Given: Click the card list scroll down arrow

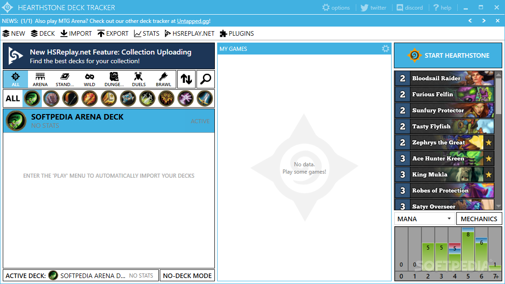Looking at the screenshot, I should [x=499, y=207].
